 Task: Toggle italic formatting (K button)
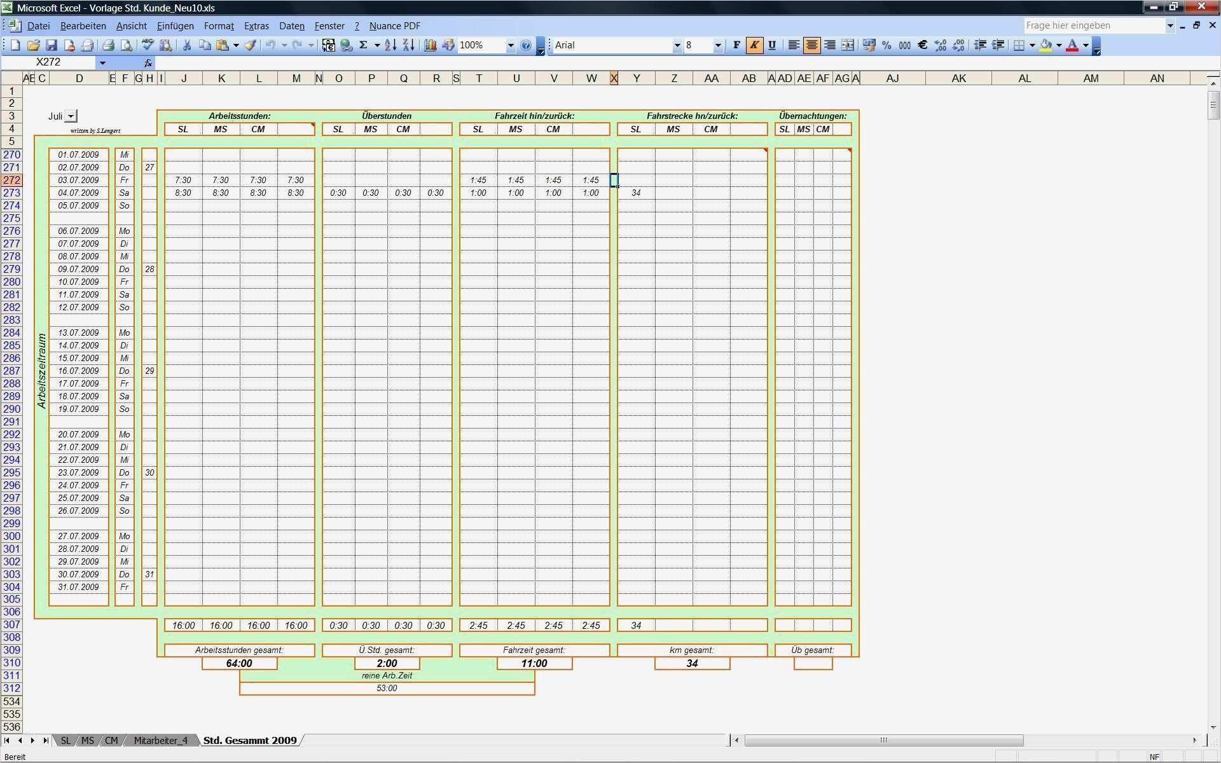[x=754, y=45]
